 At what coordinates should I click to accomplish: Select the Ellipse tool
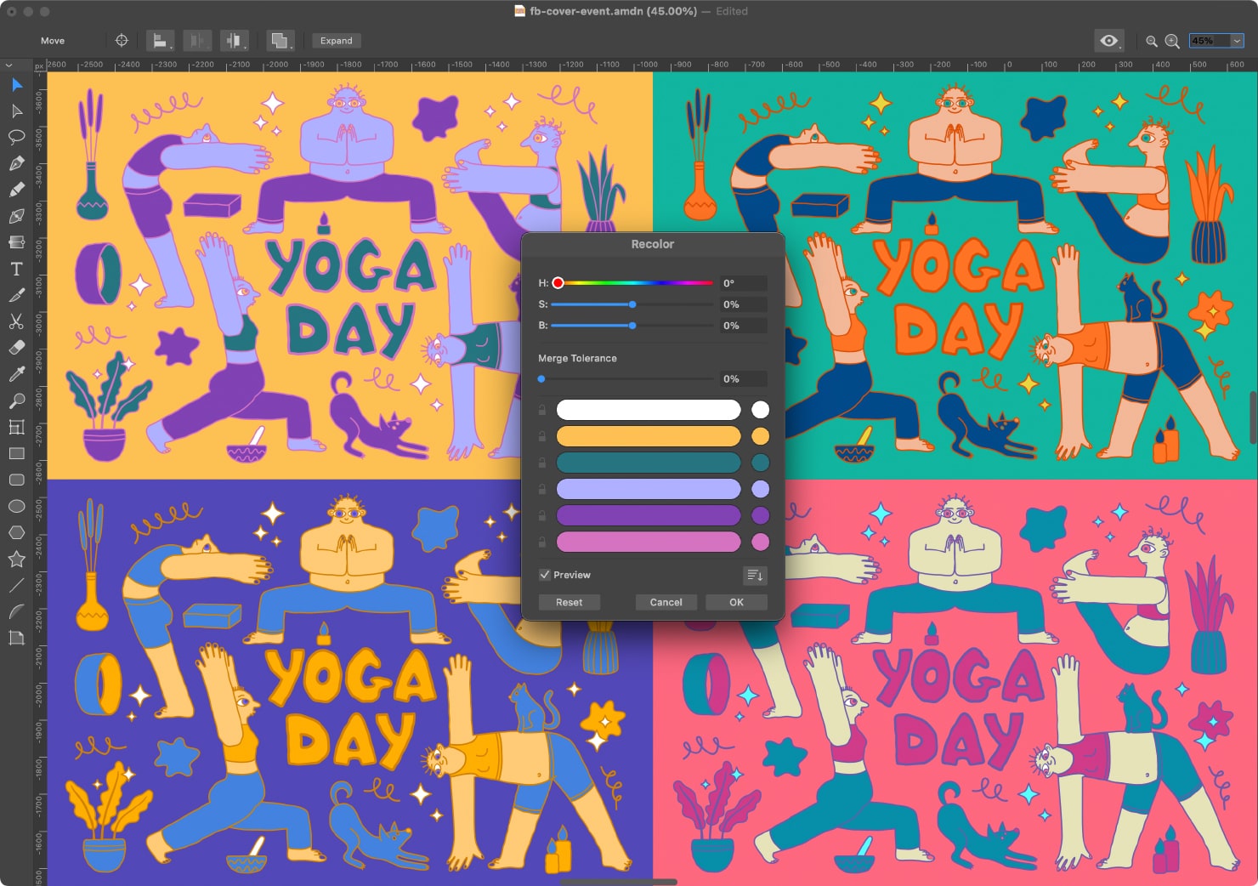click(16, 506)
